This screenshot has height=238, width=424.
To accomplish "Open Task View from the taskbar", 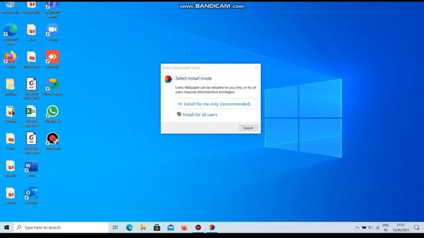I will tap(115, 227).
